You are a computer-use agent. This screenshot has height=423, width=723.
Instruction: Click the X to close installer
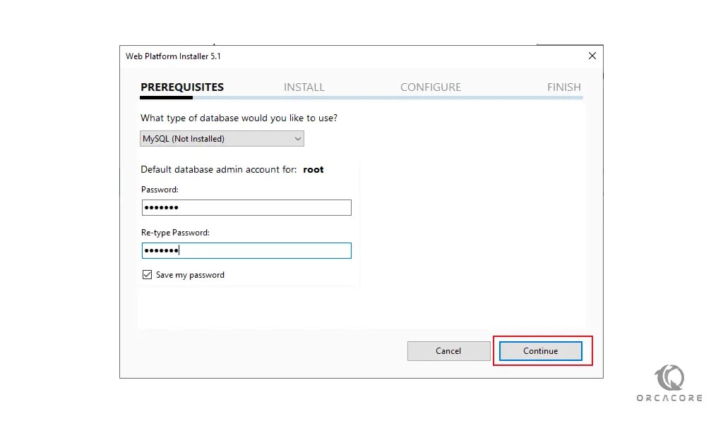click(592, 56)
